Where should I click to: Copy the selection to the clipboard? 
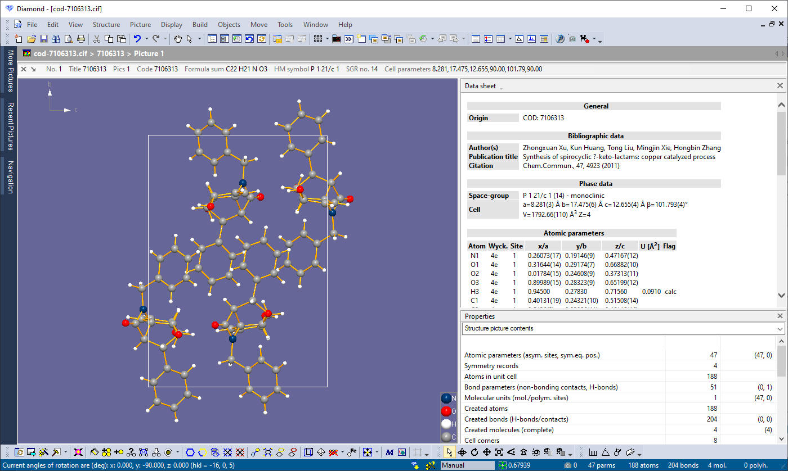tap(109, 39)
